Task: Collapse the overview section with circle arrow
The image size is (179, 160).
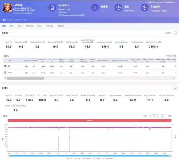Action: 175,33
